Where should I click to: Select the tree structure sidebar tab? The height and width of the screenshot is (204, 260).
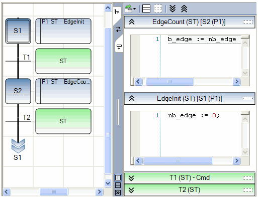[117, 12]
